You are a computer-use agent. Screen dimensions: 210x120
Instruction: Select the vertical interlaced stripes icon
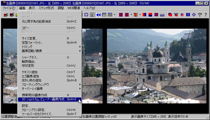tap(156, 15)
